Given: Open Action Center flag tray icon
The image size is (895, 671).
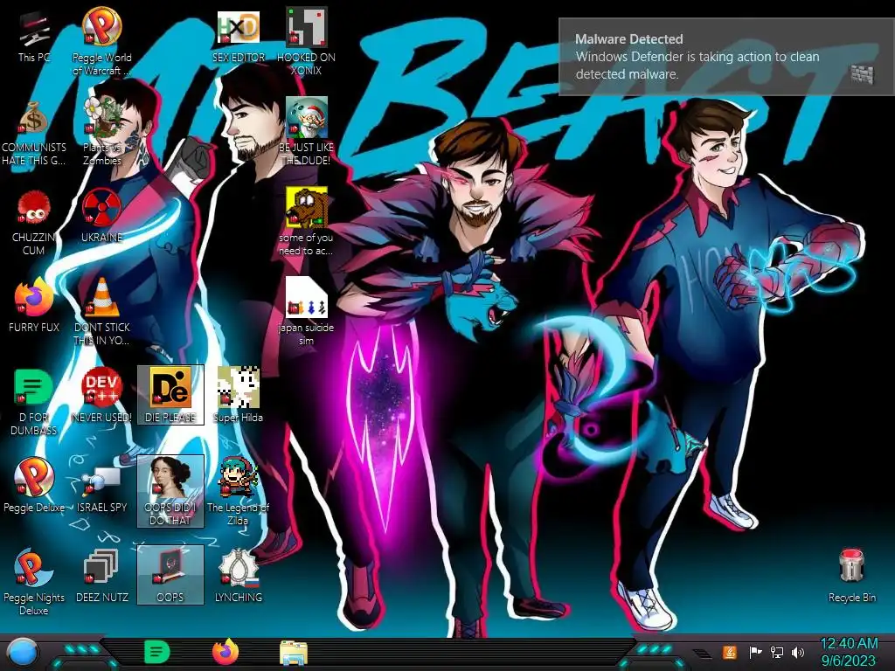Looking at the screenshot, I should click(755, 652).
